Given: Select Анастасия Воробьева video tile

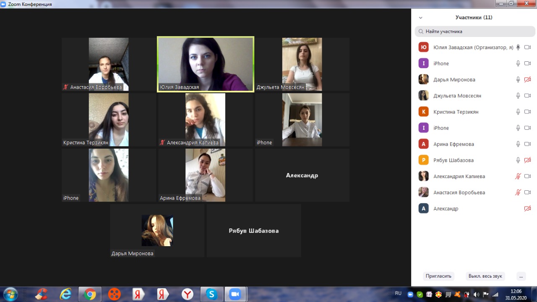Looking at the screenshot, I should click(109, 64).
